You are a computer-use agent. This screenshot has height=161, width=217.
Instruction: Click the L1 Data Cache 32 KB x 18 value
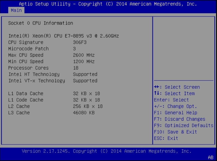tap(86, 94)
